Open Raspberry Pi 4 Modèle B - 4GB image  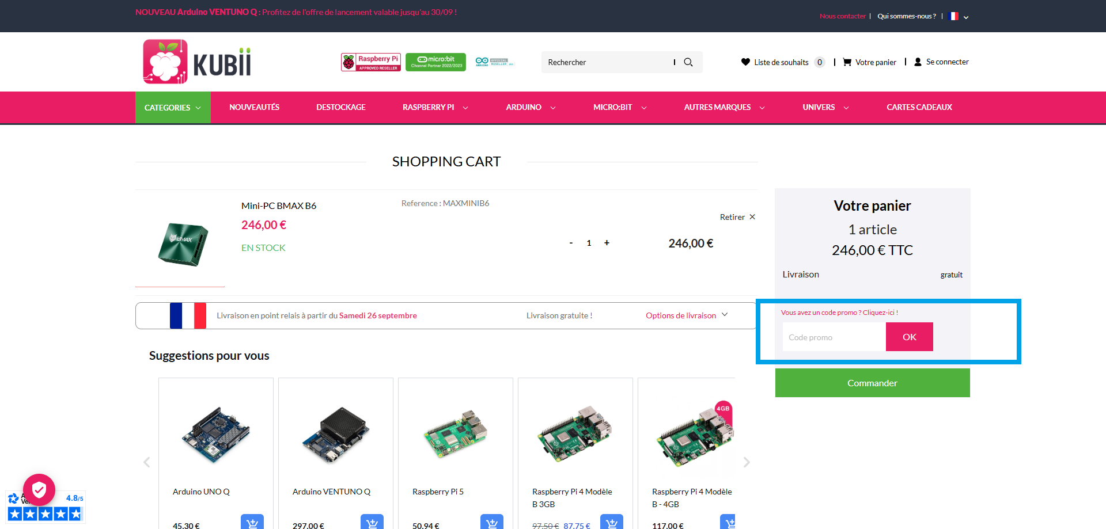tap(695, 435)
